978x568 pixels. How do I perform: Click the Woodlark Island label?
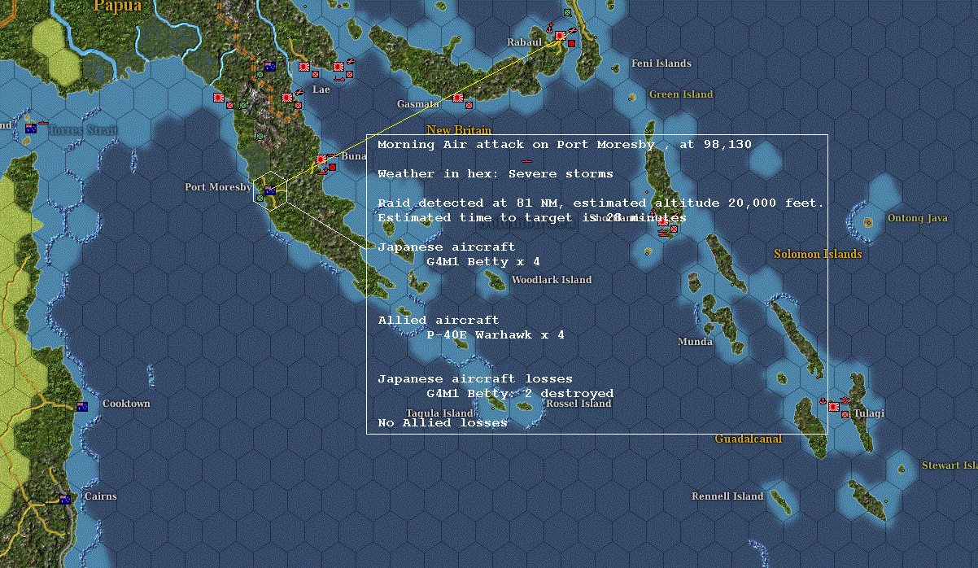coord(552,280)
